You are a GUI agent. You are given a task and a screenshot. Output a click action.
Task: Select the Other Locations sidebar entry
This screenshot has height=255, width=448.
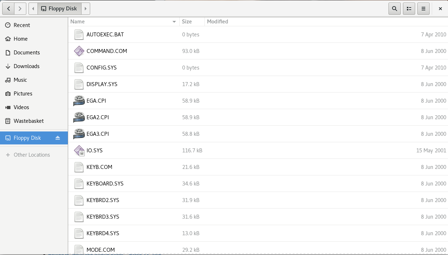(x=32, y=155)
